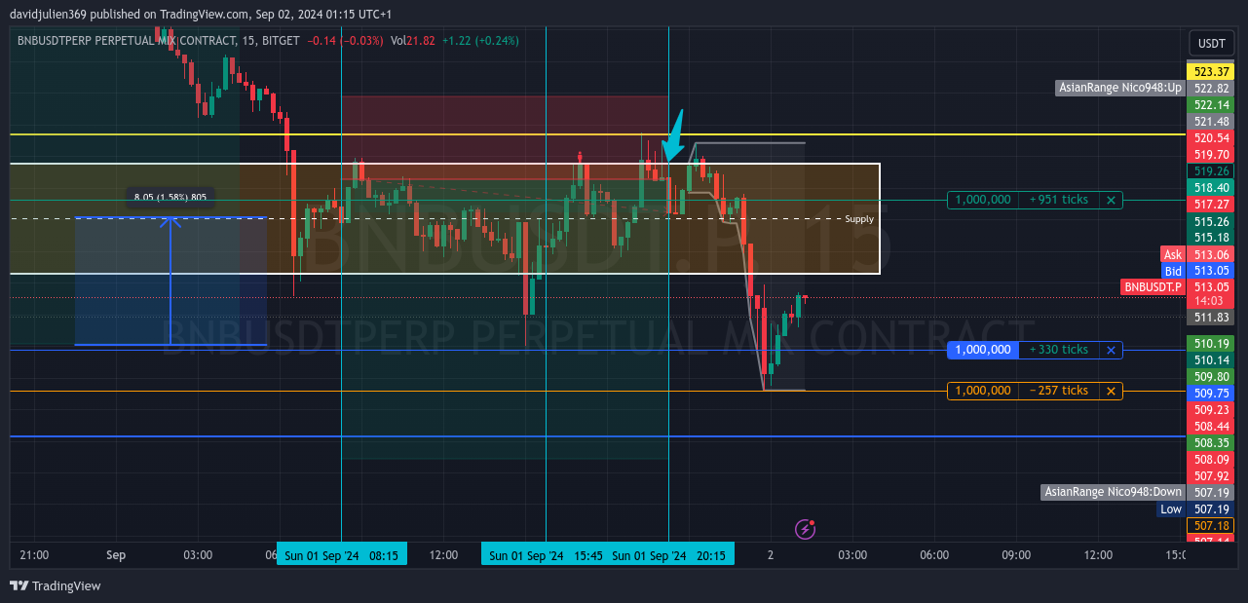Click the 06:00 time axis label
The height and width of the screenshot is (603, 1248).
pos(934,555)
